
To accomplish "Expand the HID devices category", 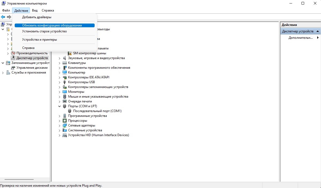I will click(60, 135).
